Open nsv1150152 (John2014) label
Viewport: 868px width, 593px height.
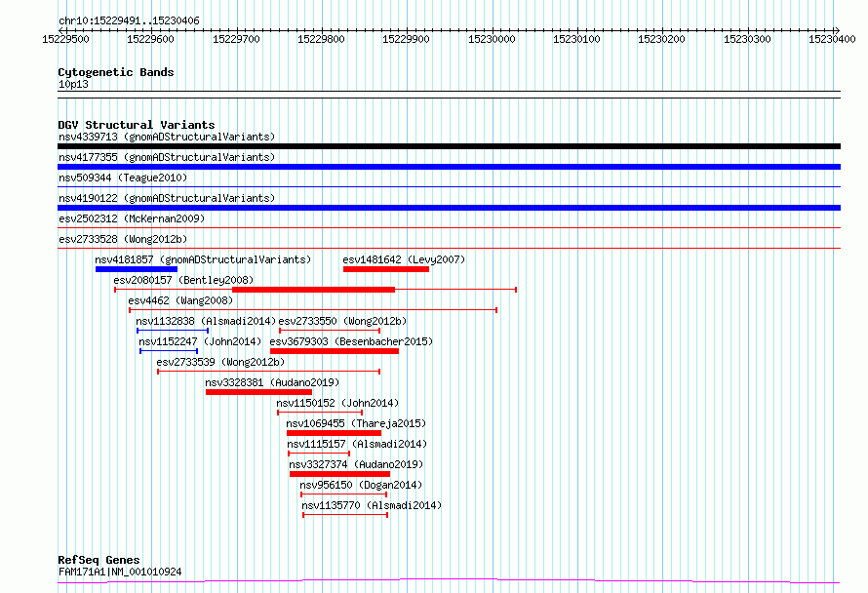click(337, 403)
